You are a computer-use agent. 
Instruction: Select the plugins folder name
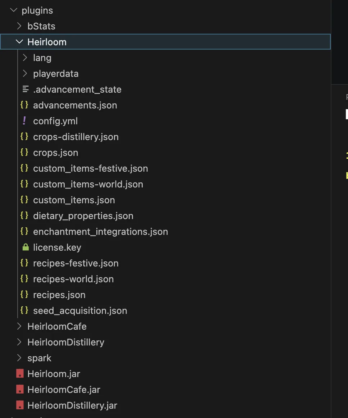point(37,11)
